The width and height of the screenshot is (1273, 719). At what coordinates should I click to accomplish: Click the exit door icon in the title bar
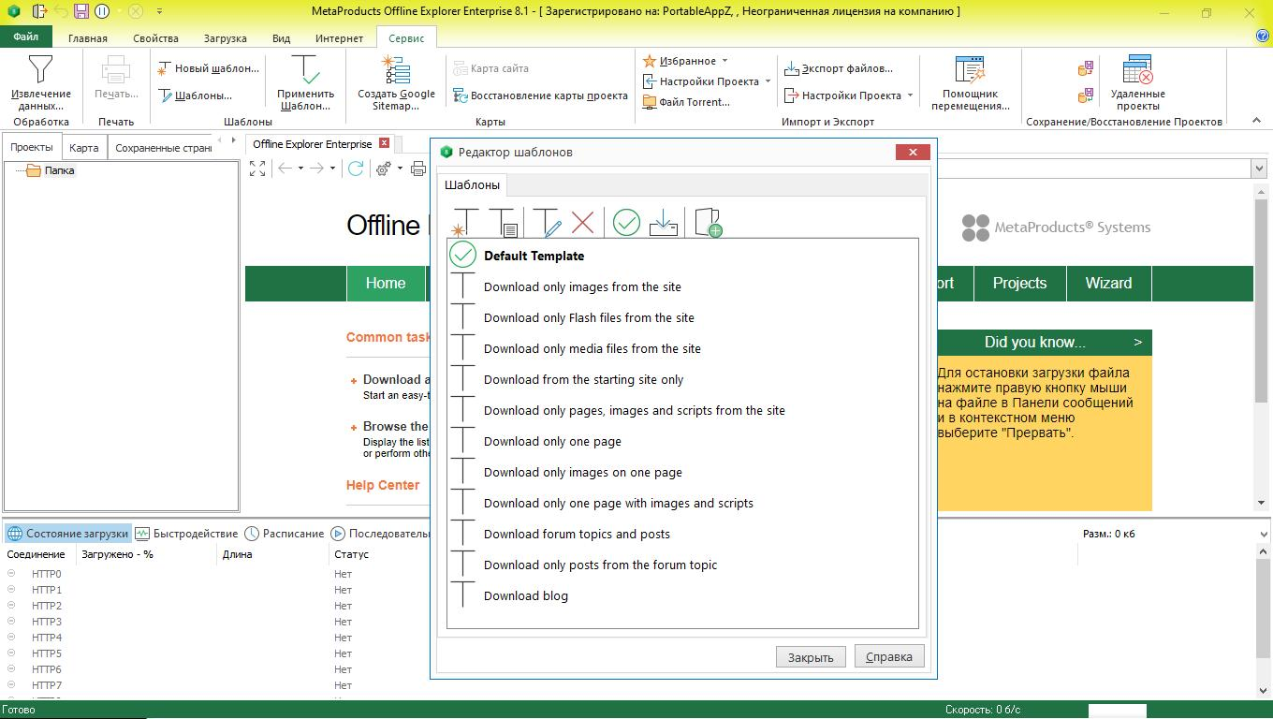click(38, 11)
